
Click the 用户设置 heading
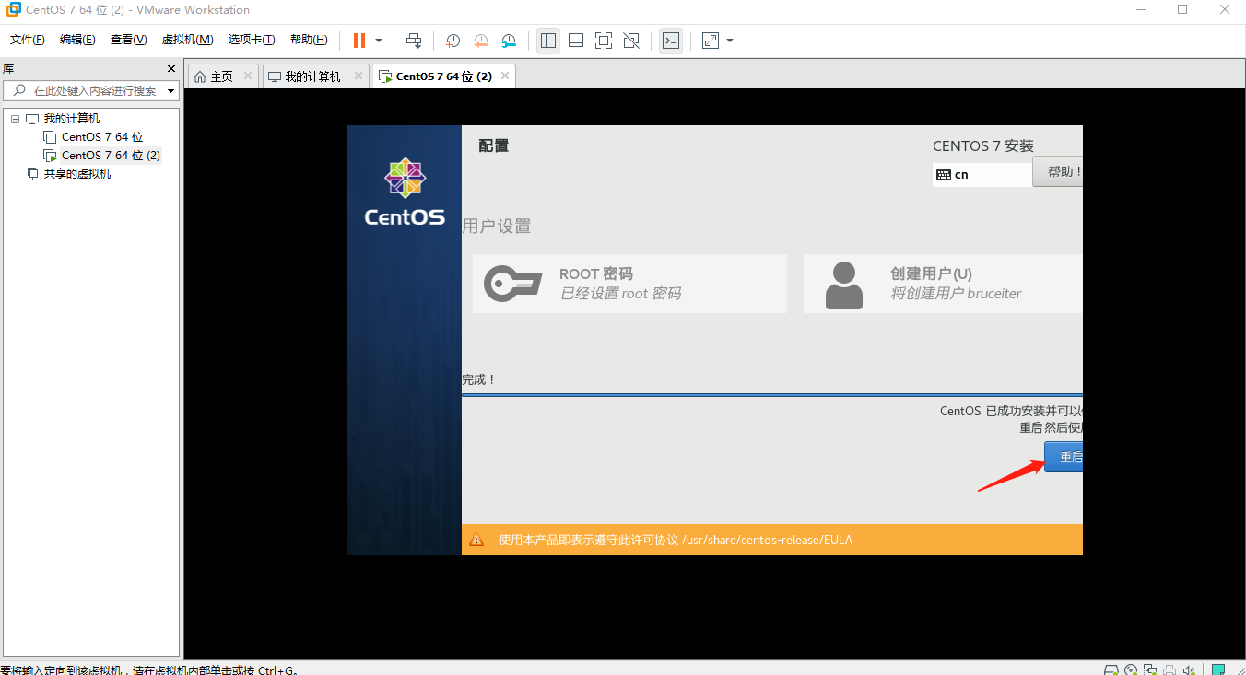point(497,227)
